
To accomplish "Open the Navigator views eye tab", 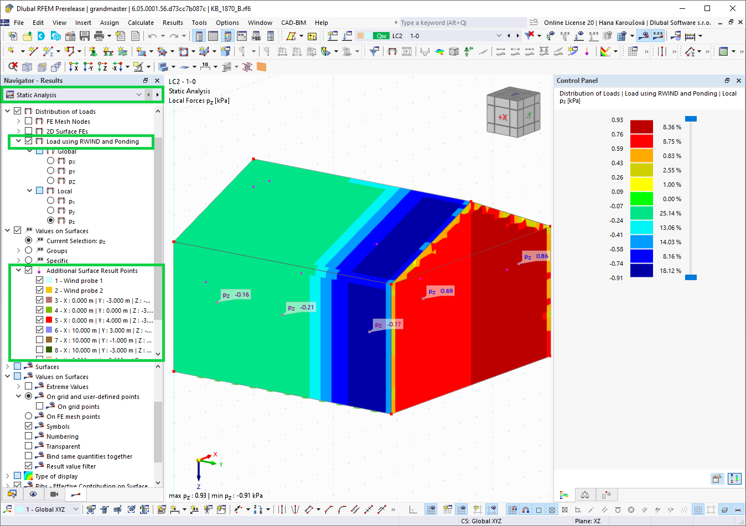I will click(x=33, y=494).
